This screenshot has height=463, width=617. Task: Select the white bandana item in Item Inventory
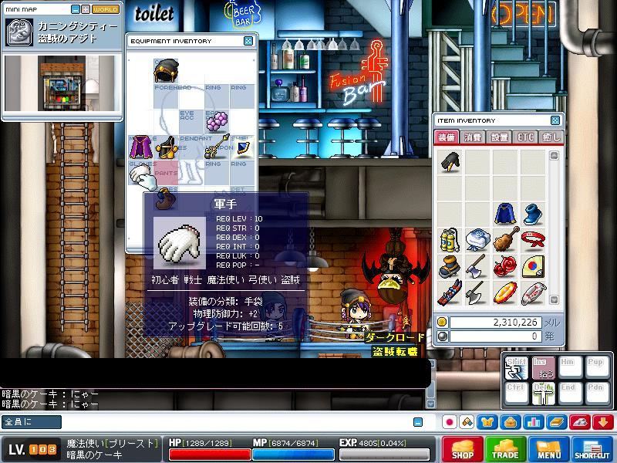click(477, 239)
